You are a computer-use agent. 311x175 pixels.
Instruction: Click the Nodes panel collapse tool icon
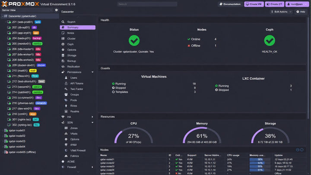[298, 150]
